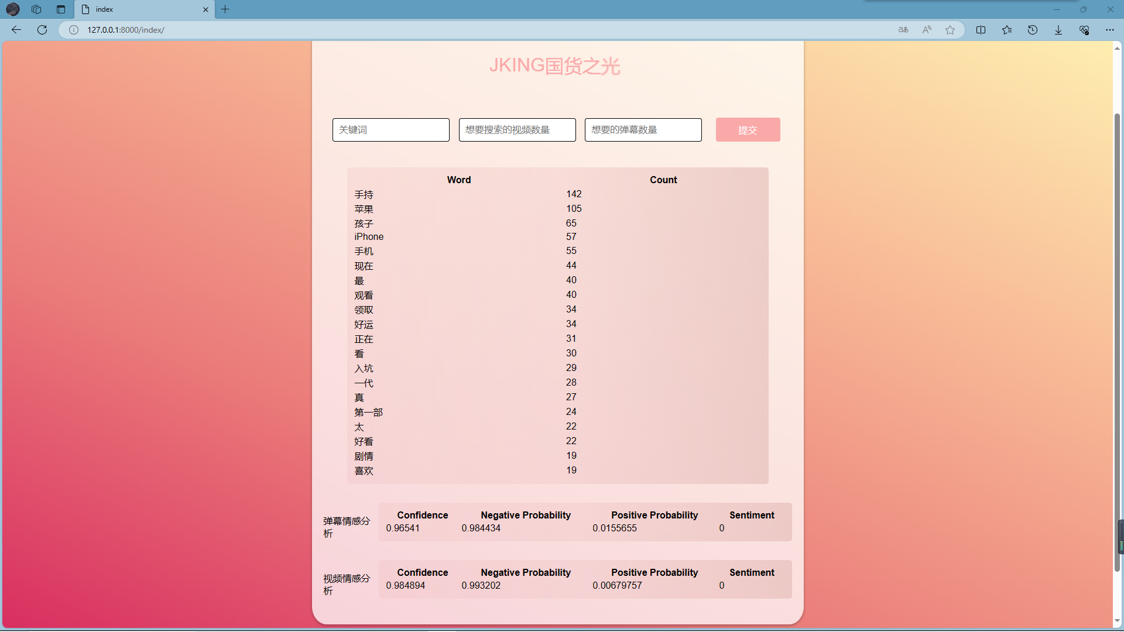
Task: Open a new tab with plus icon
Action: click(x=225, y=9)
